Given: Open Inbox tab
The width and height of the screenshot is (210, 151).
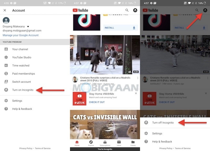Looking at the screenshot, I should coord(119,143).
